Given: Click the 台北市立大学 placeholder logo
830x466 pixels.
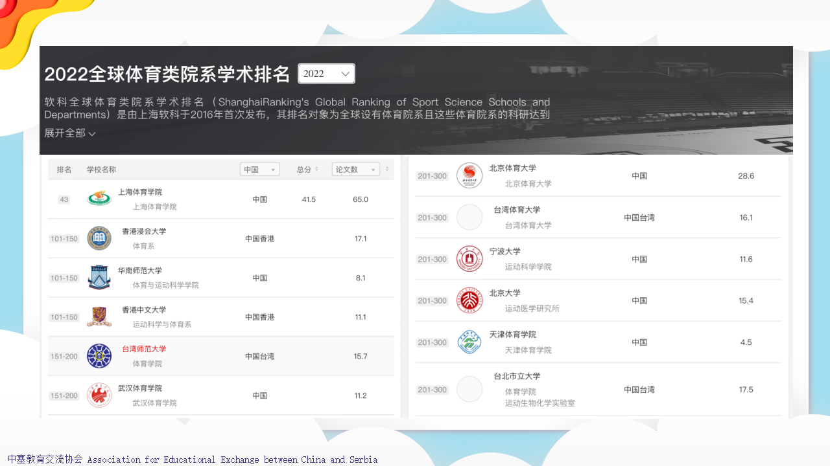Looking at the screenshot, I should pos(469,389).
